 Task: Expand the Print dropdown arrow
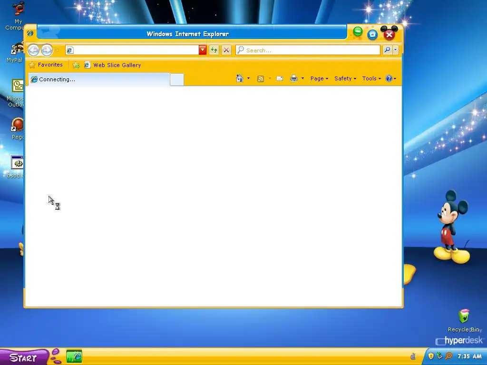point(302,78)
